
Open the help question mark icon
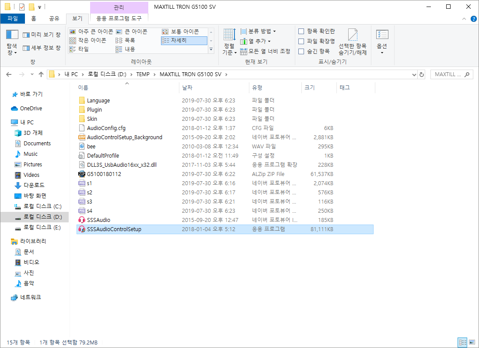point(473,19)
